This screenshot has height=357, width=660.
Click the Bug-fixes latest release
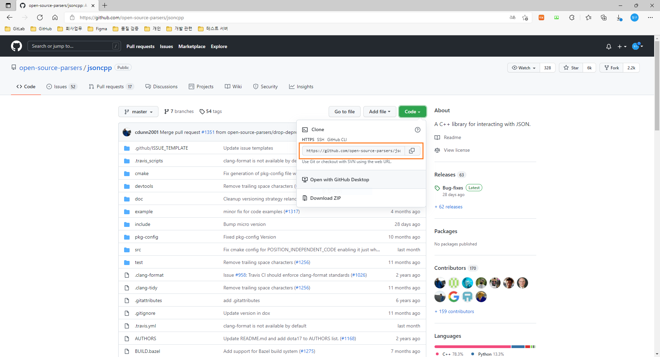453,188
